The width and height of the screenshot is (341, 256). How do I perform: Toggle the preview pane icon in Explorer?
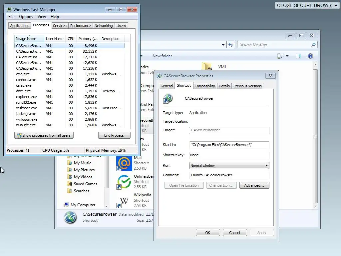pos(298,56)
